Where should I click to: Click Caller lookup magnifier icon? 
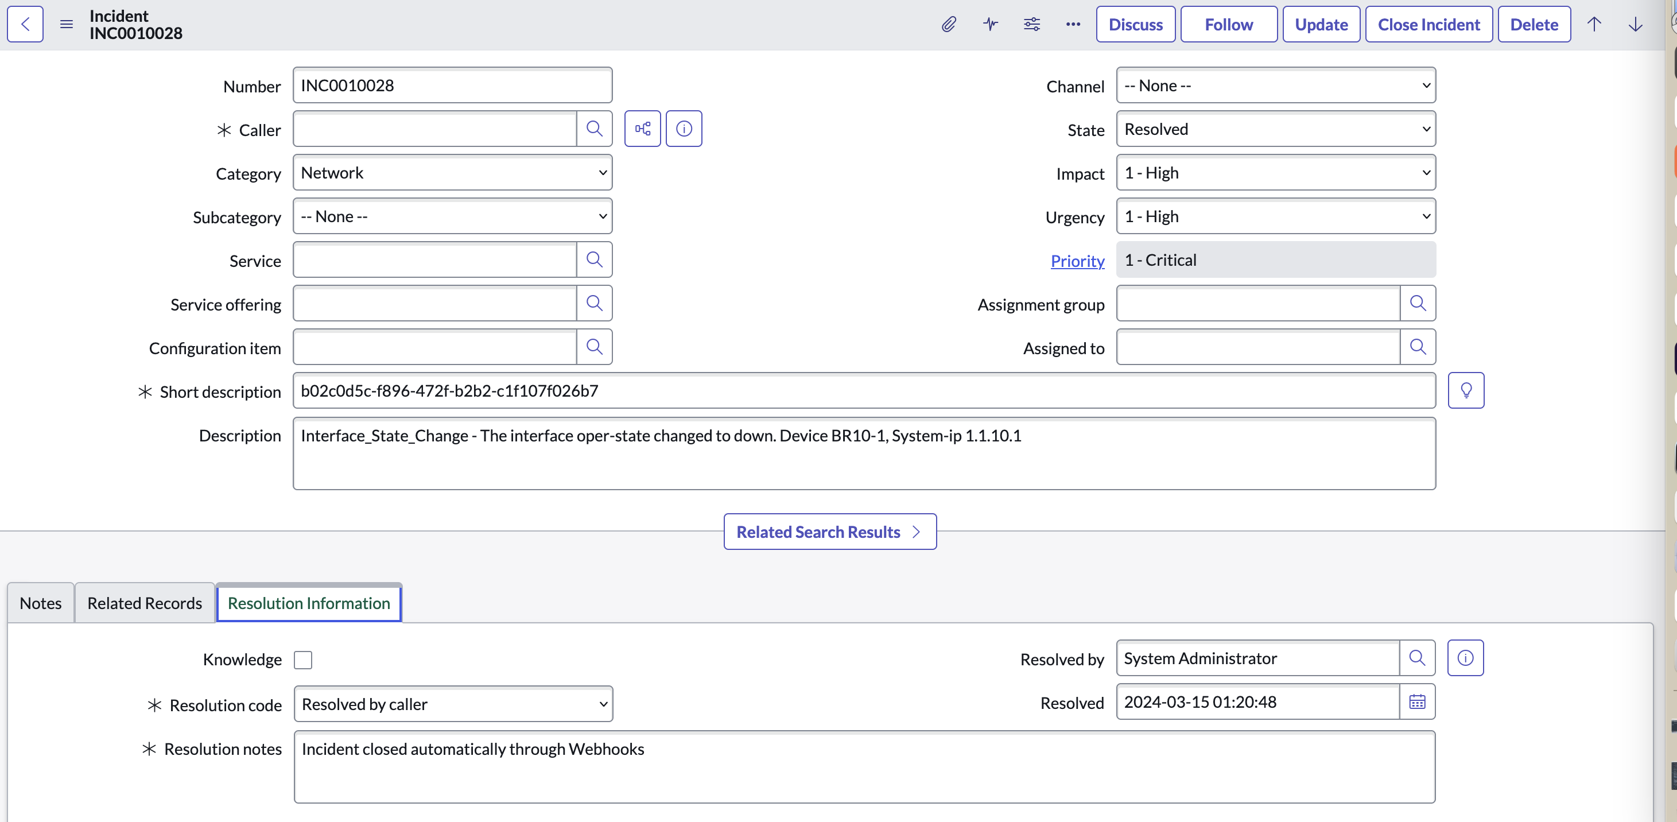[593, 129]
